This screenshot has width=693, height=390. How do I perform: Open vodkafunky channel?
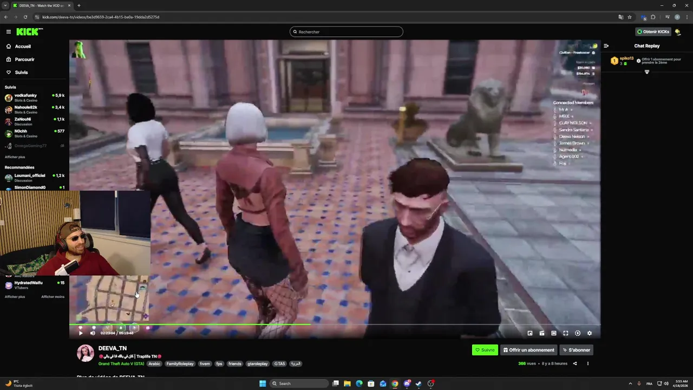click(35, 97)
